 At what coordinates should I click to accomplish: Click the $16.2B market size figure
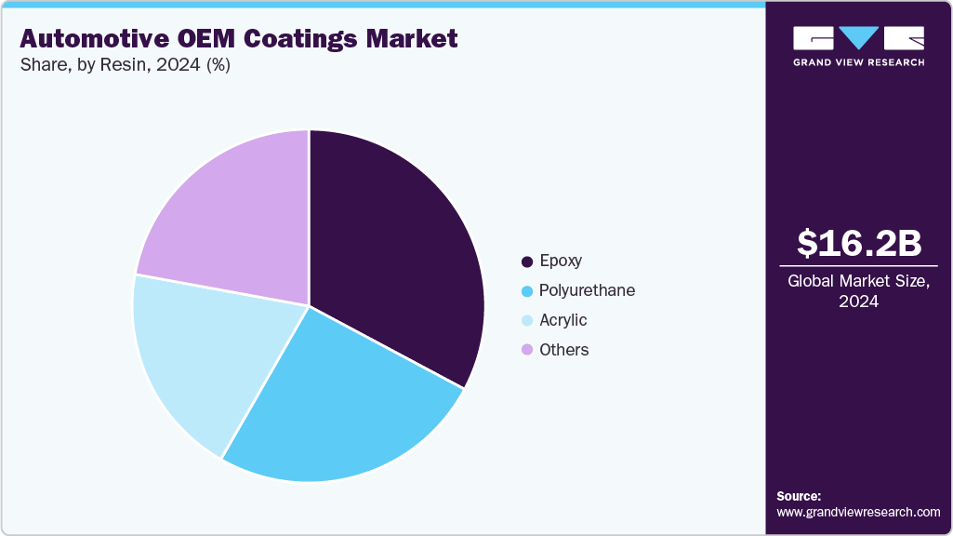(x=858, y=243)
